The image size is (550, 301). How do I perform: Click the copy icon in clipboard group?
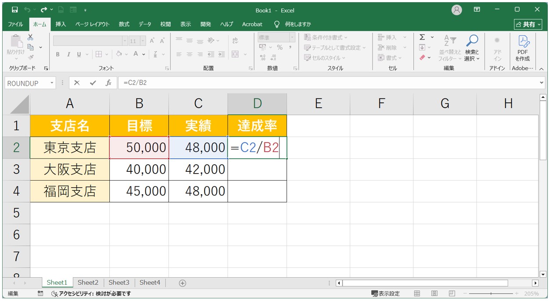pos(31,47)
